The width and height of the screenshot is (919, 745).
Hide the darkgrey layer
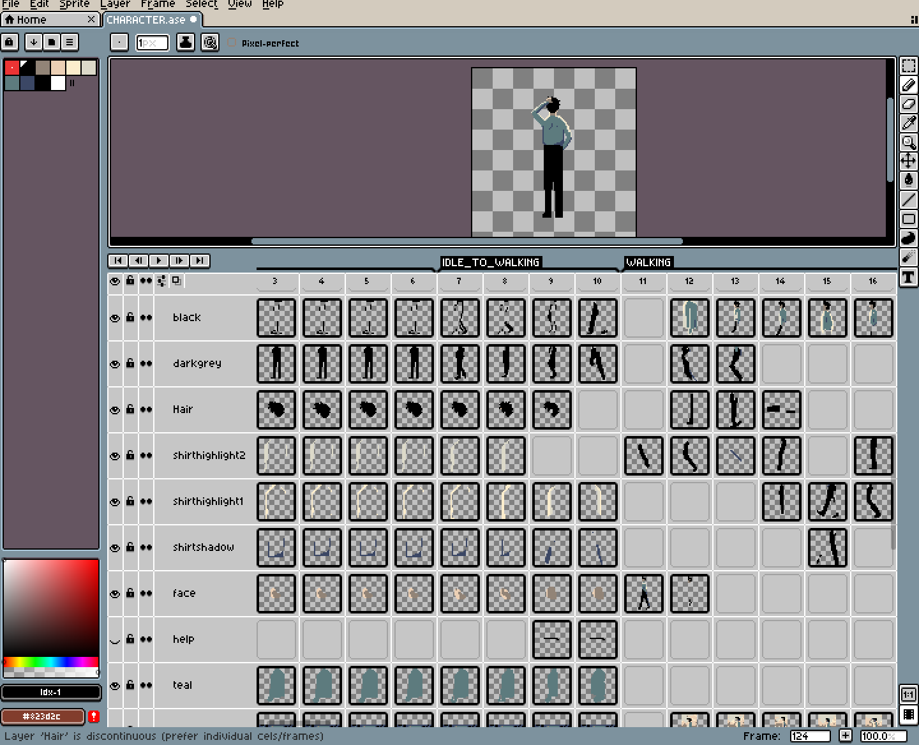(115, 364)
